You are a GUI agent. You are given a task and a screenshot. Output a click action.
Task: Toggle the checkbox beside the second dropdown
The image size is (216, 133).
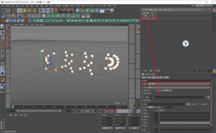151,90
